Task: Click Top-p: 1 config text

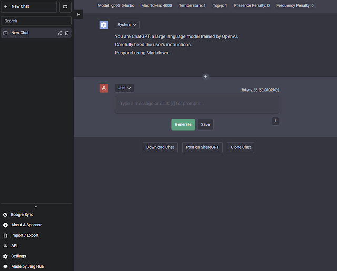Action: (220, 6)
